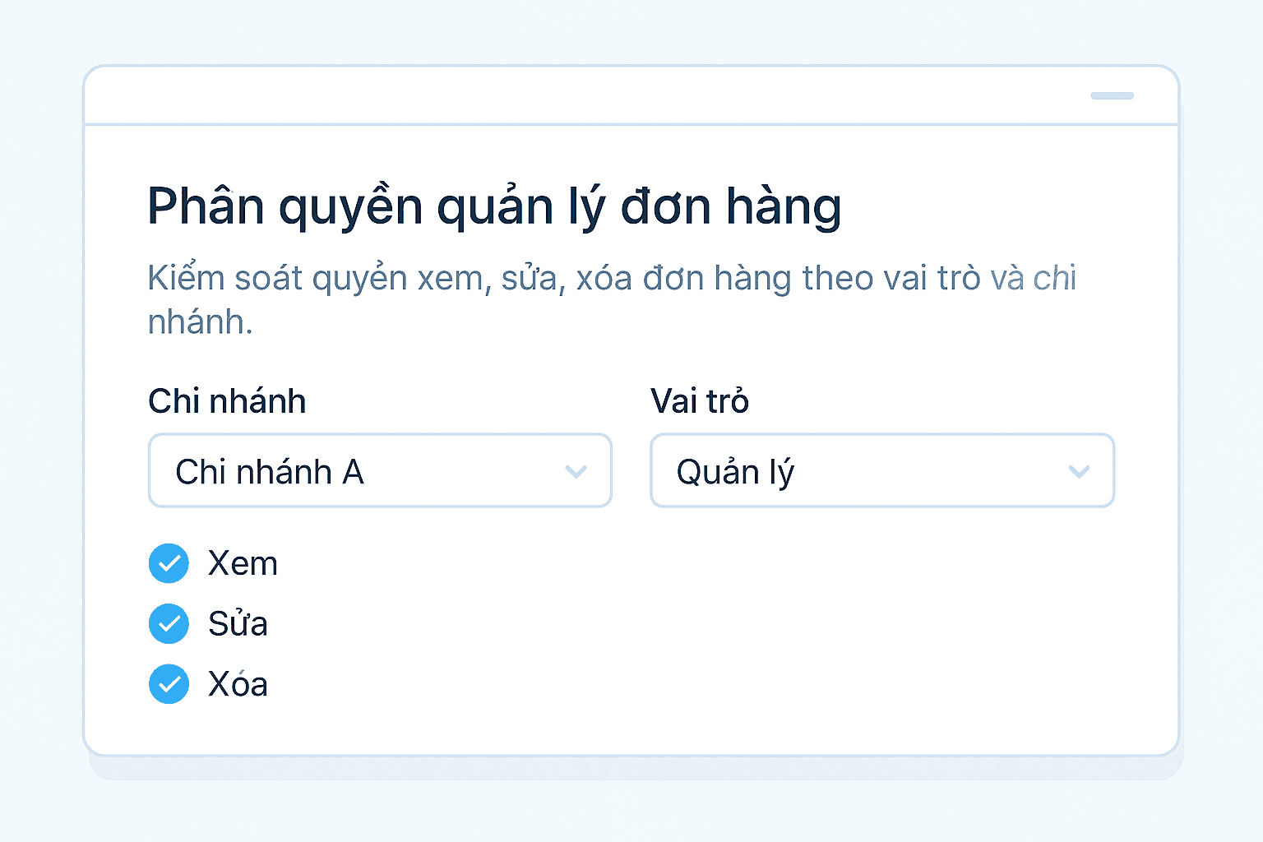This screenshot has height=842, width=1263.
Task: Uncheck the Sửa permission checkbox
Action: pyautogui.click(x=169, y=623)
